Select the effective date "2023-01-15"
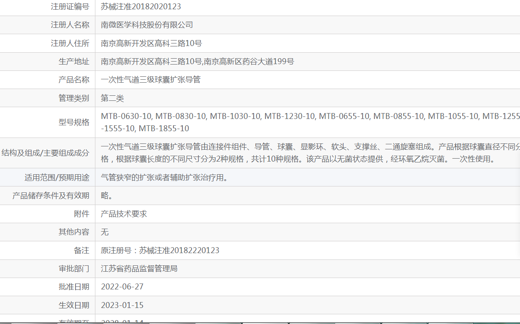The height and width of the screenshot is (324, 520). [x=122, y=305]
